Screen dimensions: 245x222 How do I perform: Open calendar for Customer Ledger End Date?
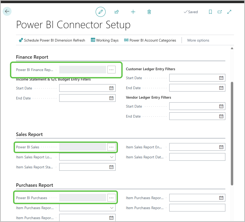221,88
